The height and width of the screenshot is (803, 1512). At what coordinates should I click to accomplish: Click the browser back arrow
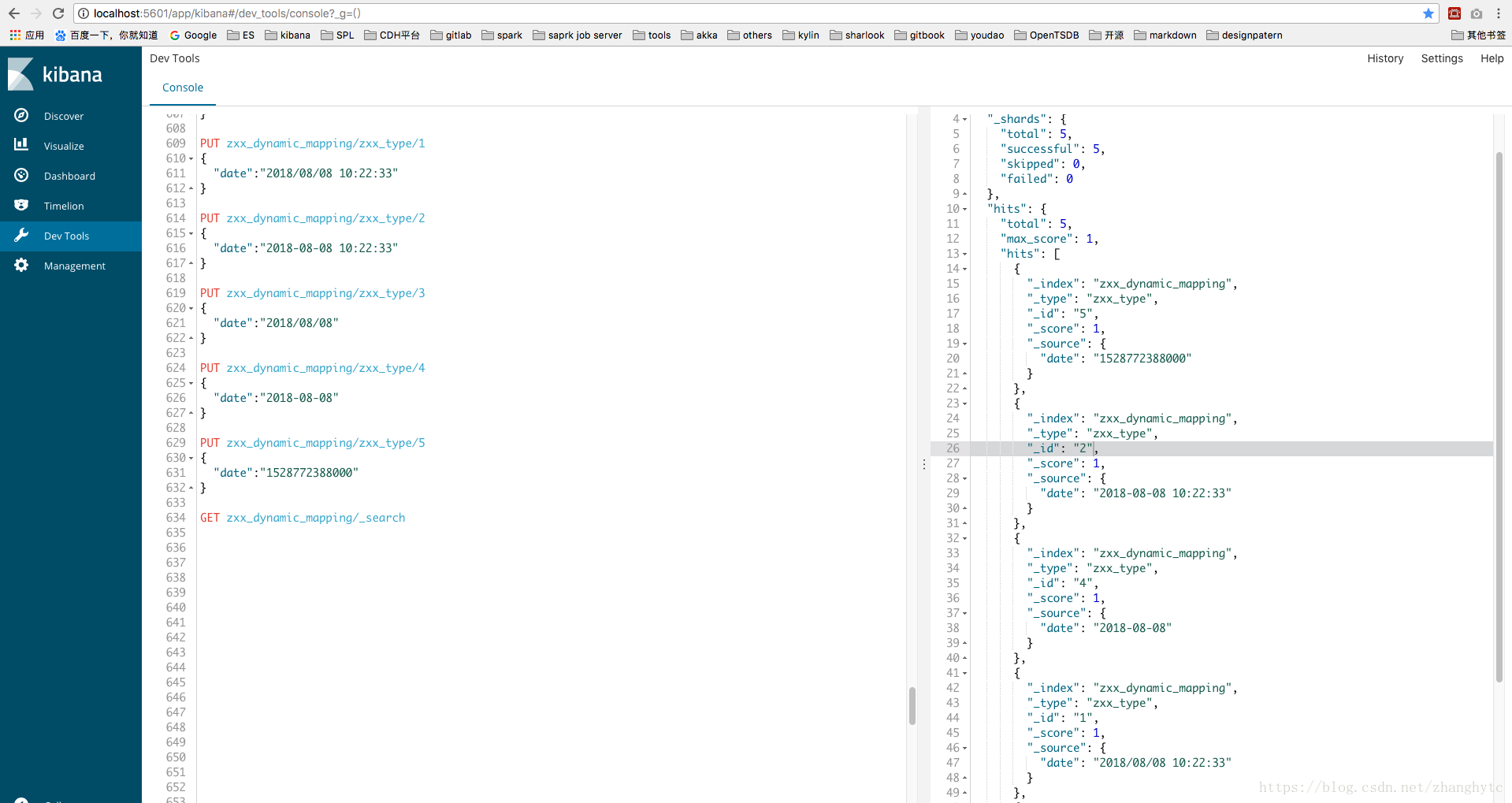[13, 13]
